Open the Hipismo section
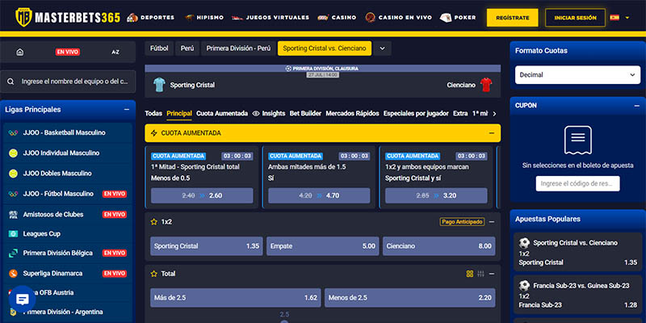This screenshot has width=646, height=323. (204, 17)
